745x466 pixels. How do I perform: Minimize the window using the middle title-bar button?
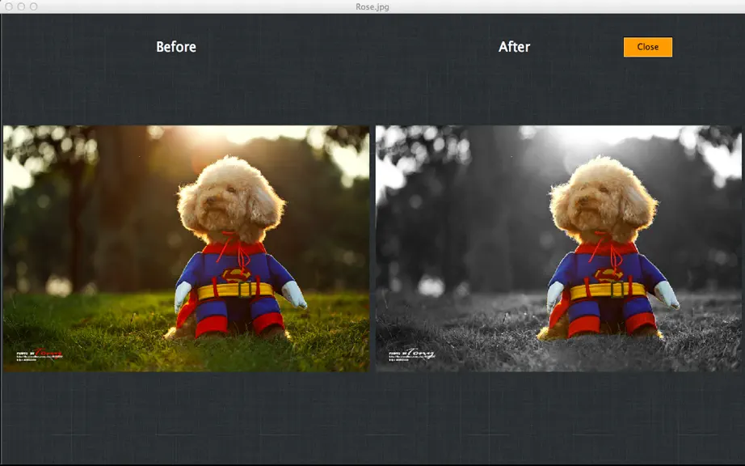(21, 6)
